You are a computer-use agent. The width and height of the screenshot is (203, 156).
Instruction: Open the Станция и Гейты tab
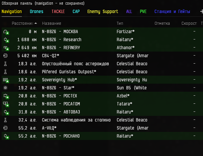point(172,11)
